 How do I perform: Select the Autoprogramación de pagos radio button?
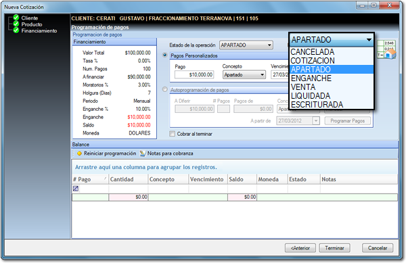164,89
